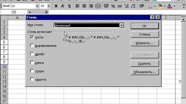Apply currency format button
186x104 pixels.
tap(106, 6)
